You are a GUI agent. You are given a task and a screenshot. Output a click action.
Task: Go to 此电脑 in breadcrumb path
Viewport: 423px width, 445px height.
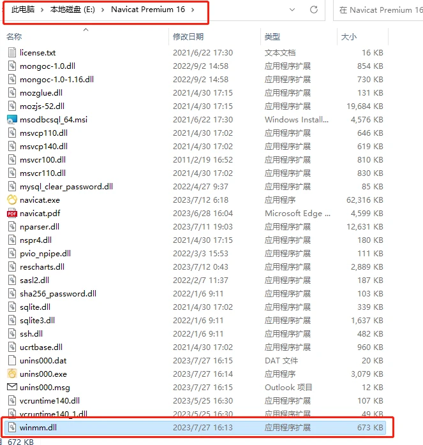(x=23, y=10)
